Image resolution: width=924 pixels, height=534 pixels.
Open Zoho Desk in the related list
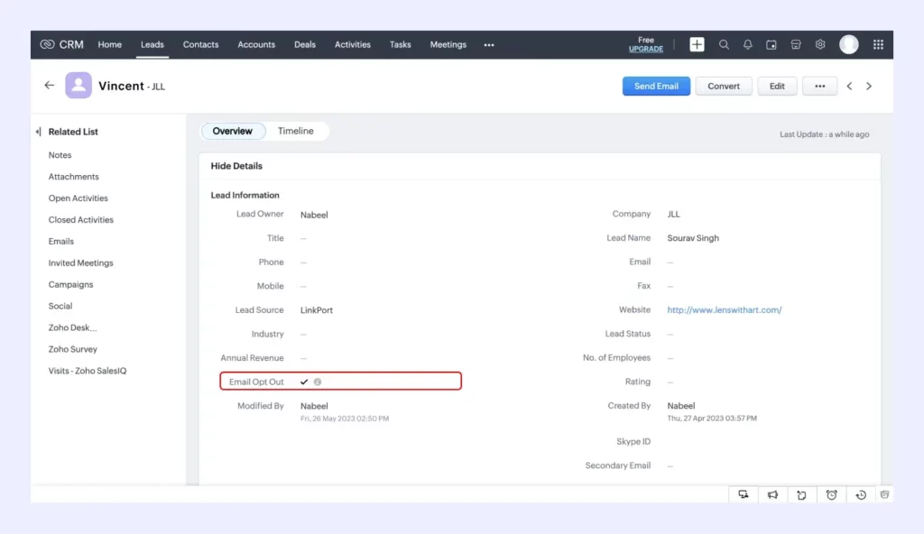pos(72,327)
